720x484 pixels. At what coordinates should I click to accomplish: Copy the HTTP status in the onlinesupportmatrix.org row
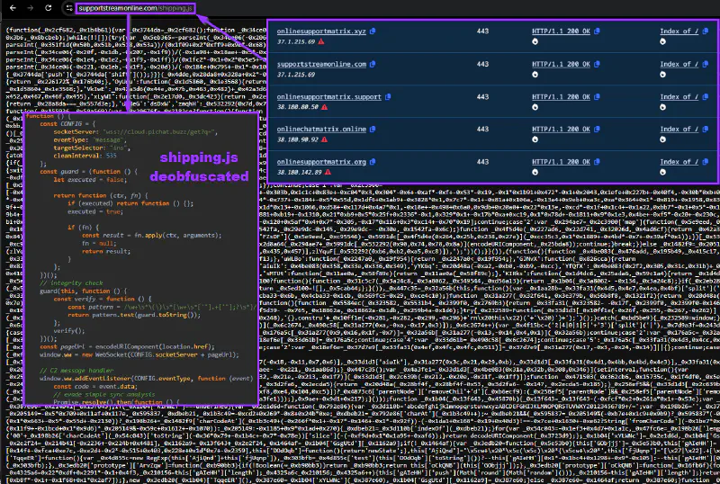(x=597, y=162)
